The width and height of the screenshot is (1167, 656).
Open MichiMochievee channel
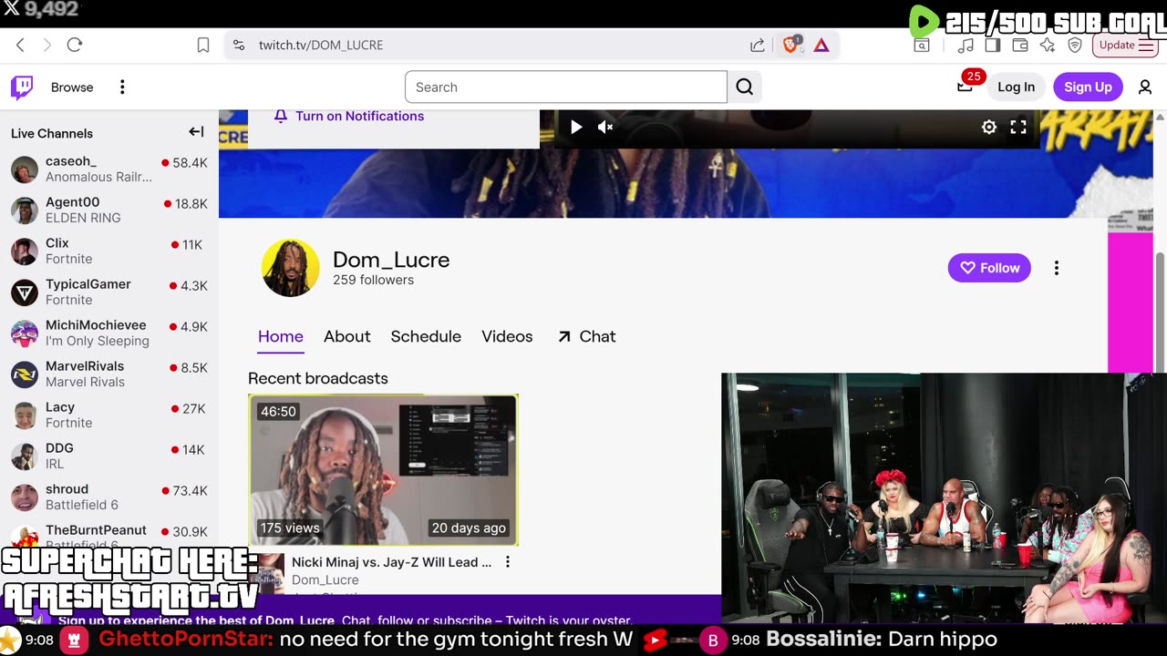(x=109, y=333)
